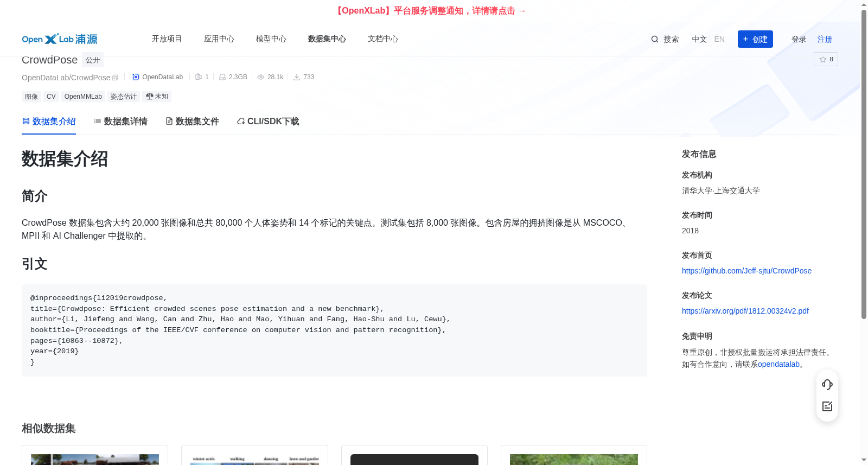Click the 公开 visibility badge
The image size is (868, 465).
tap(93, 60)
